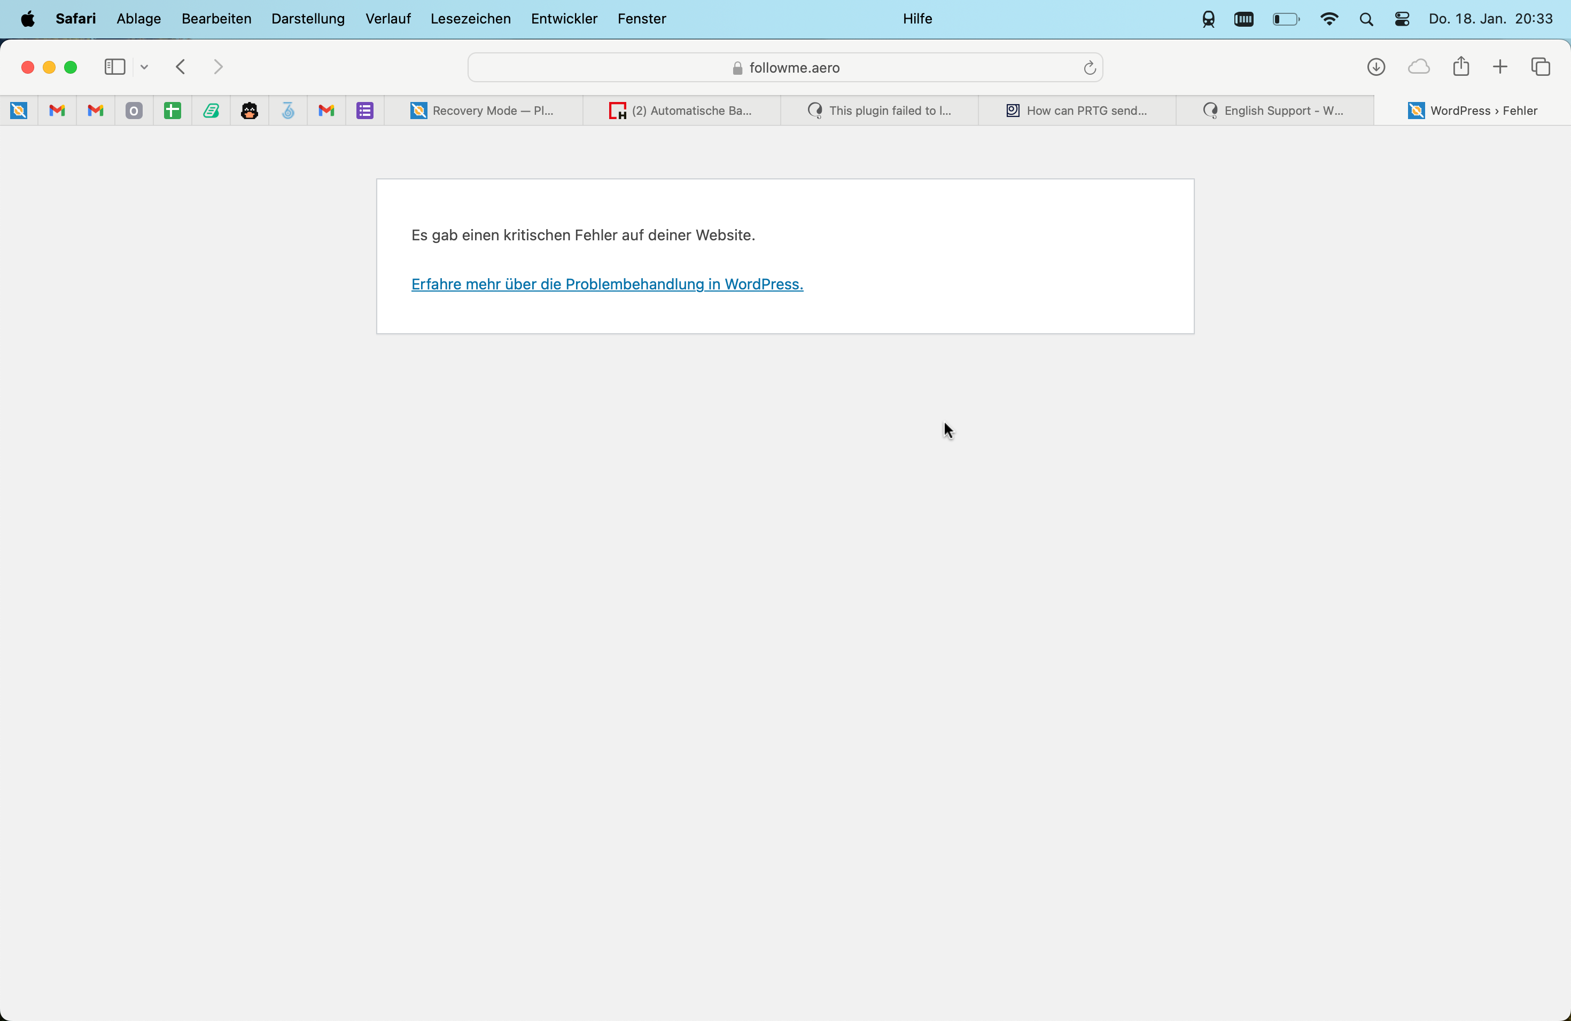Expand the tab group dropdown arrow

[x=145, y=67]
